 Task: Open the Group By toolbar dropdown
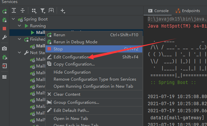(x=34, y=11)
